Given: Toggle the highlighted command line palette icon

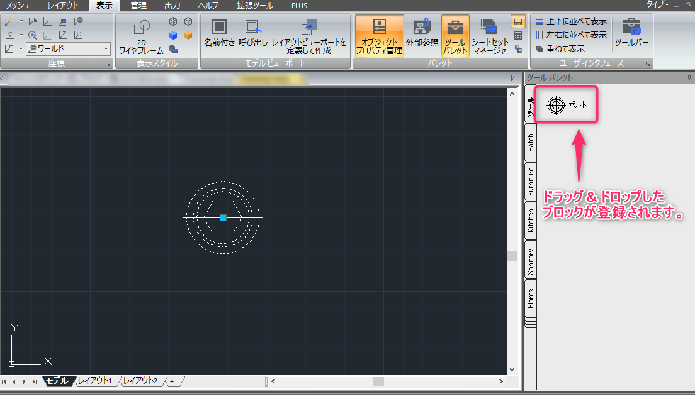Looking at the screenshot, I should click(x=517, y=21).
